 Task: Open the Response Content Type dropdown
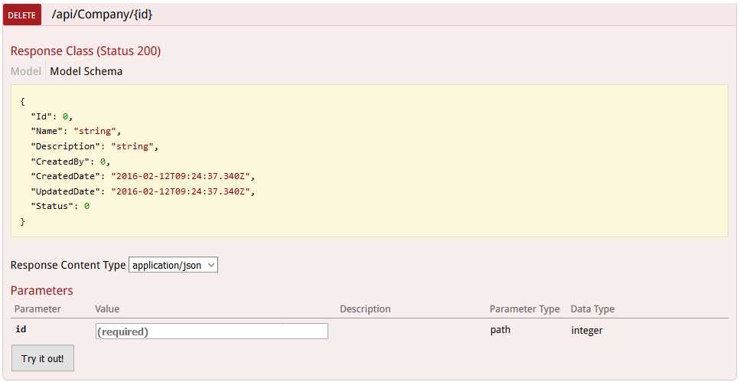pos(173,265)
